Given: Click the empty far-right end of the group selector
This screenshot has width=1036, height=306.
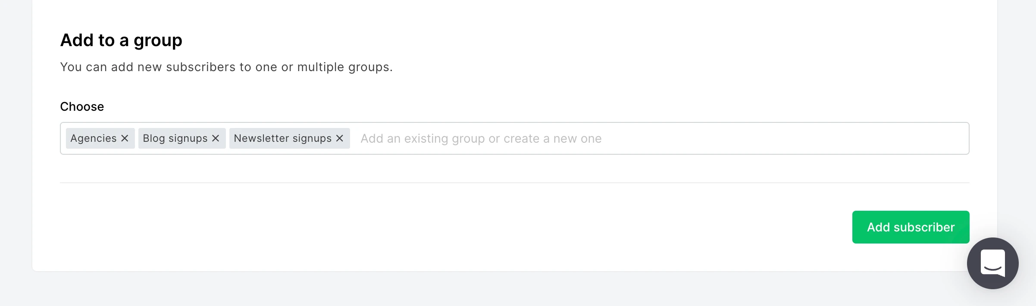Looking at the screenshot, I should point(927,139).
